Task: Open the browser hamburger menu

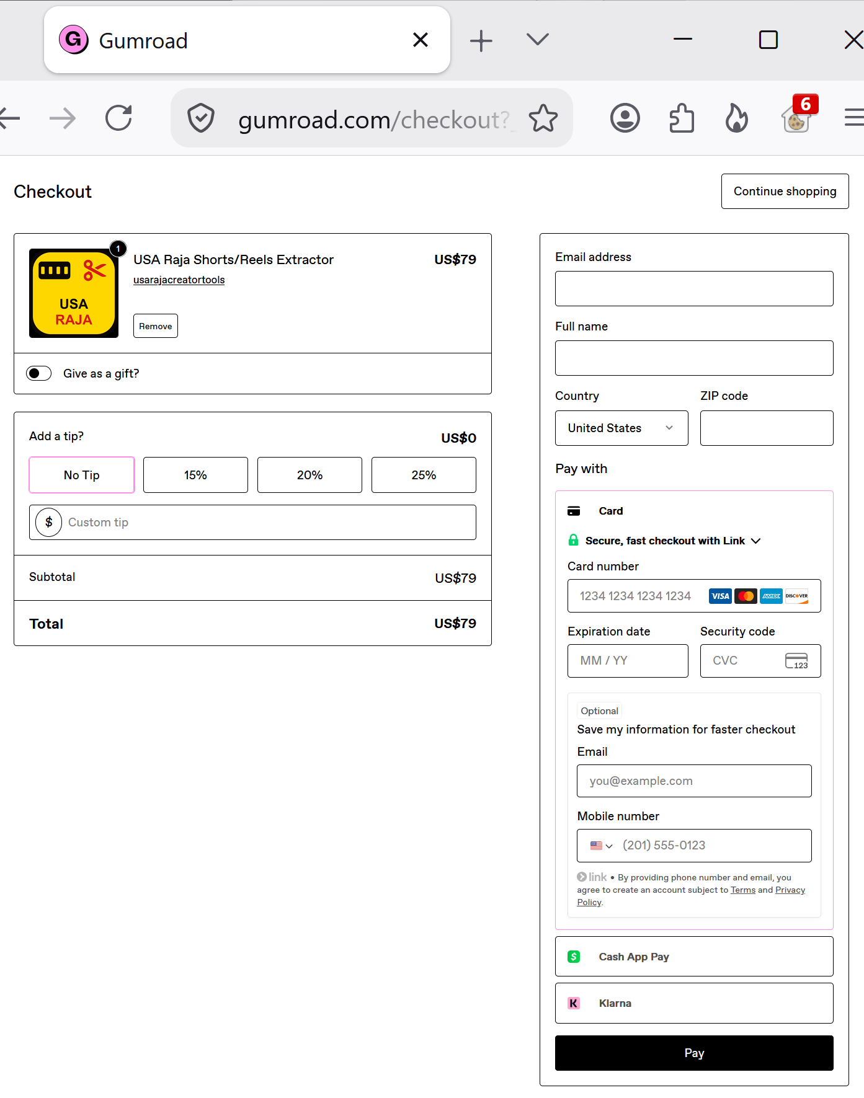Action: pyautogui.click(x=854, y=117)
